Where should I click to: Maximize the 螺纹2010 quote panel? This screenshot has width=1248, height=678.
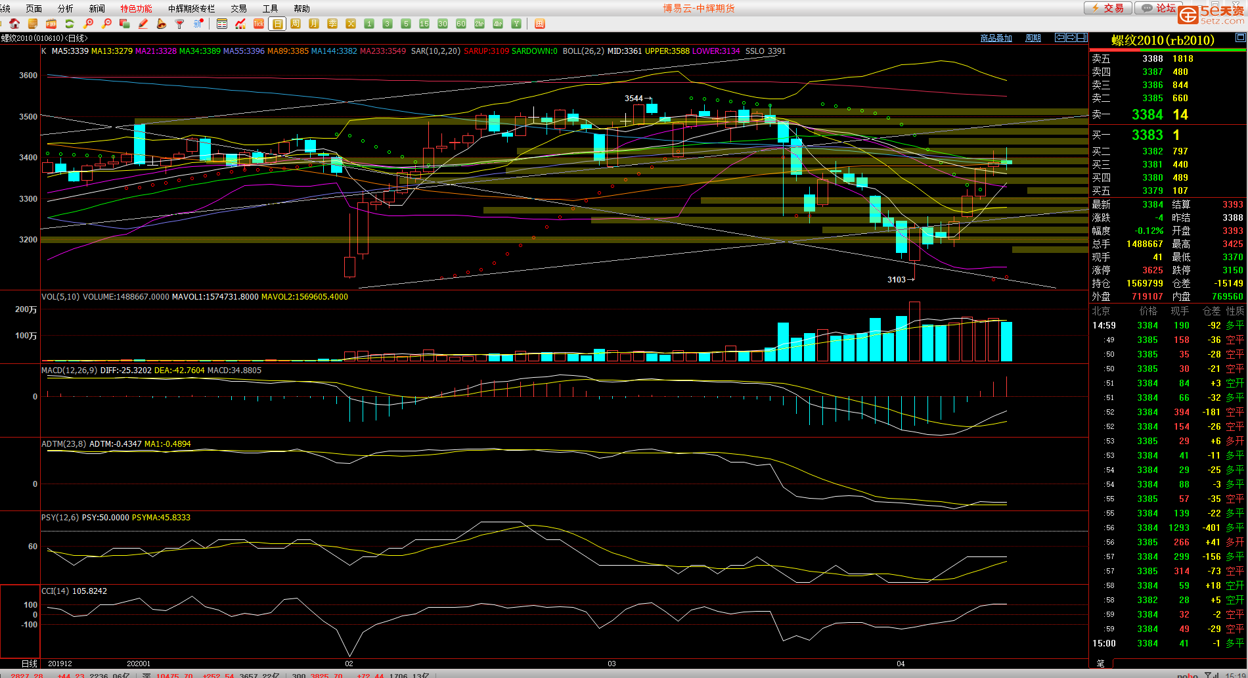point(1240,37)
